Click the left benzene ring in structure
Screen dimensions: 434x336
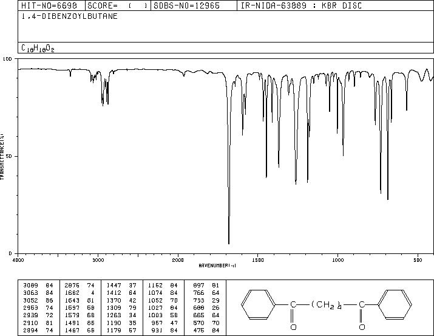258,304
